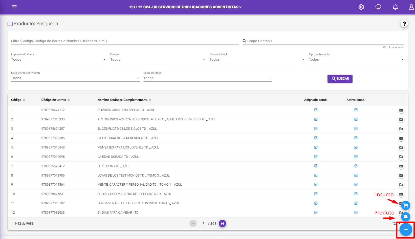The image size is (415, 239).
Task: Open the user profile icon
Action: tap(411, 7)
